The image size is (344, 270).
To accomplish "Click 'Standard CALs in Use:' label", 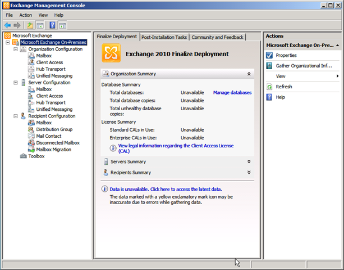I will (132, 130).
